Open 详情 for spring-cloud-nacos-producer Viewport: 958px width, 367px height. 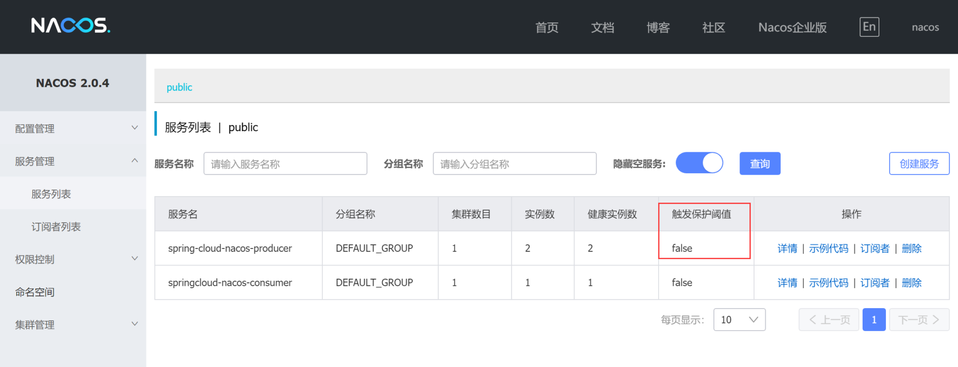787,248
